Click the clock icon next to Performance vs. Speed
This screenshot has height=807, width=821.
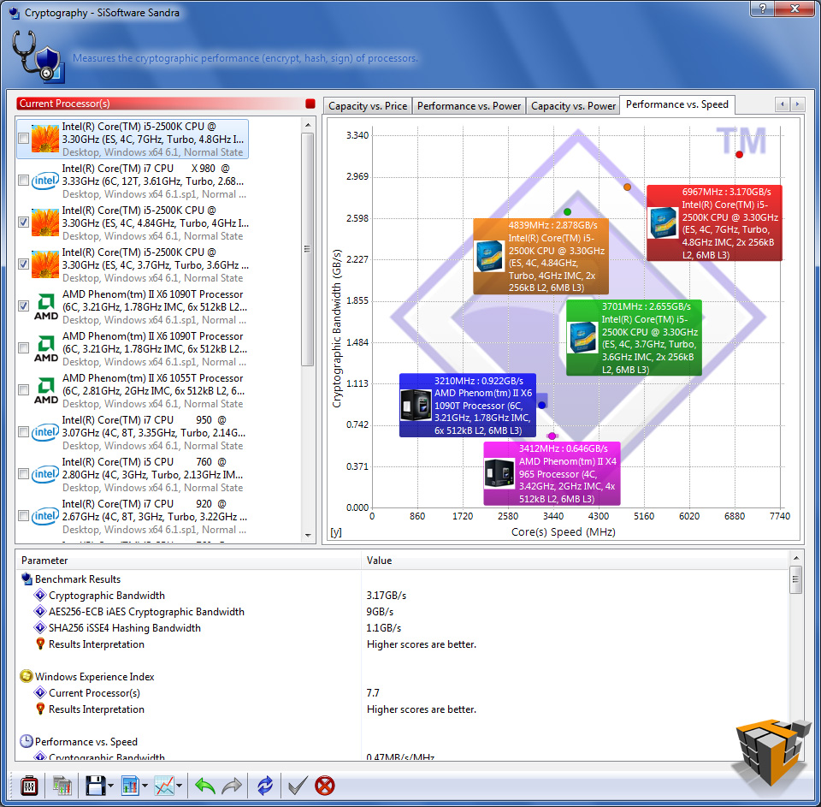coord(27,741)
